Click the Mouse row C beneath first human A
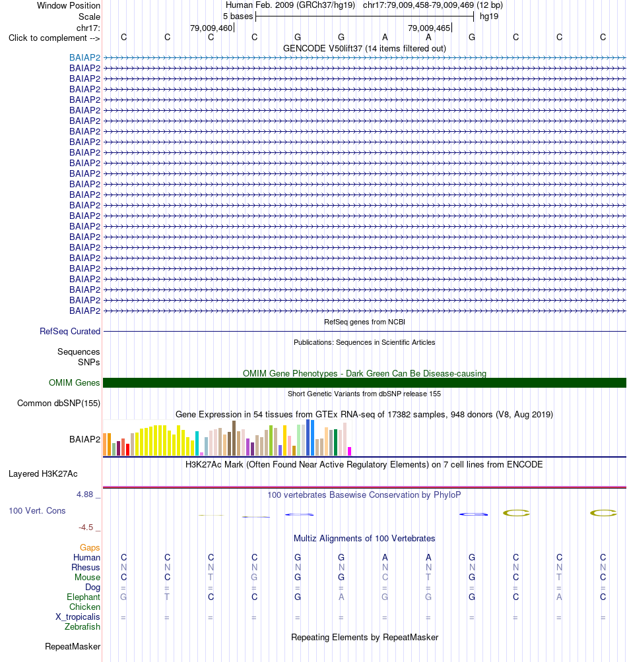Screen dimensions: 627x662 pos(385,577)
